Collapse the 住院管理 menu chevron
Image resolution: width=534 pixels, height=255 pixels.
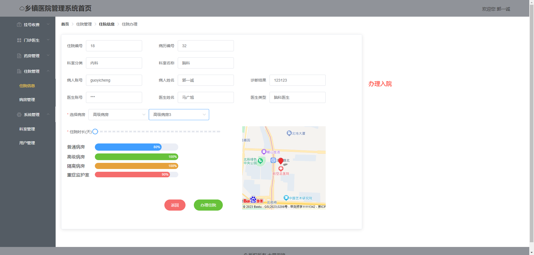coord(48,71)
